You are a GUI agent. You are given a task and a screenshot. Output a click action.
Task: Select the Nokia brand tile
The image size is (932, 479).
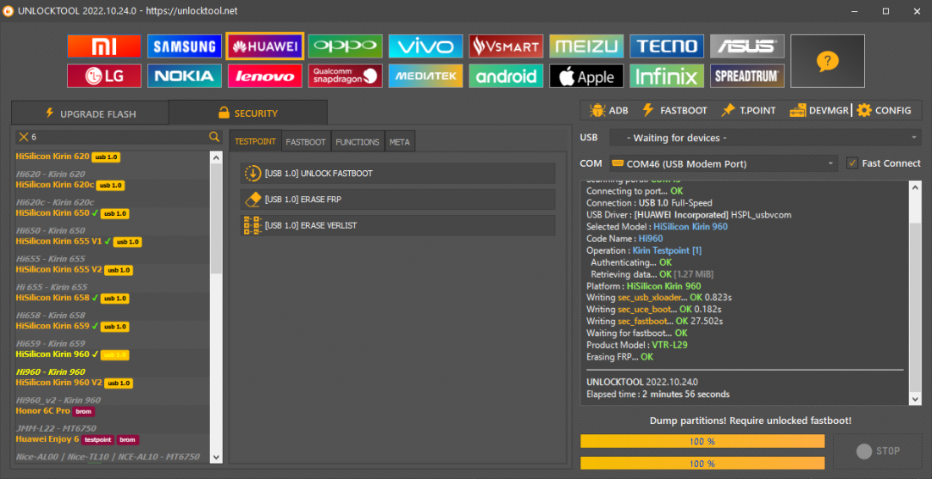[x=184, y=76]
